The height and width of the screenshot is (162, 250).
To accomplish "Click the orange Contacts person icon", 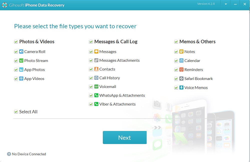I will pyautogui.click(x=96, y=69).
